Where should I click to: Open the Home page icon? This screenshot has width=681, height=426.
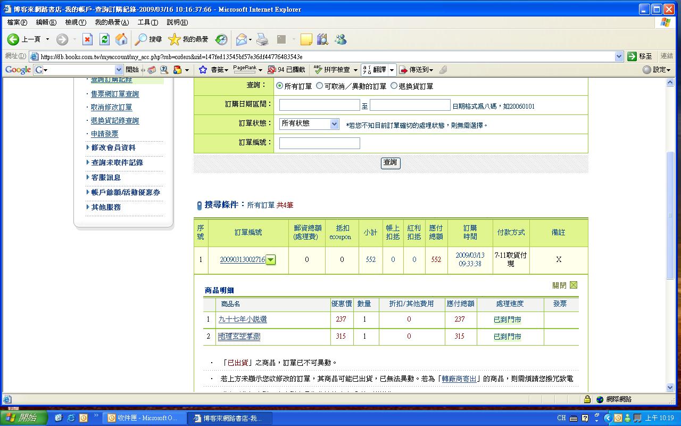coord(121,39)
